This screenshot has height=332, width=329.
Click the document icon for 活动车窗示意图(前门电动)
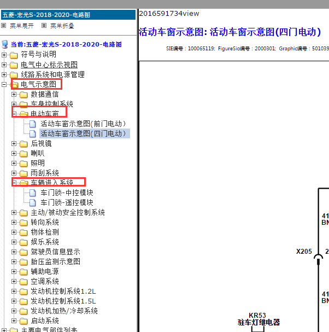point(33,124)
